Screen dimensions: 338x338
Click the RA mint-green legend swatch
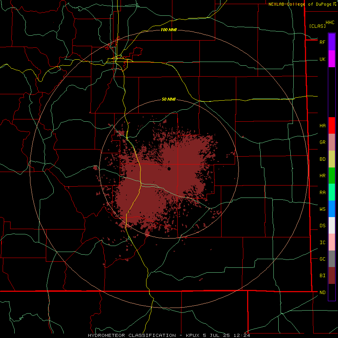coord(332,192)
